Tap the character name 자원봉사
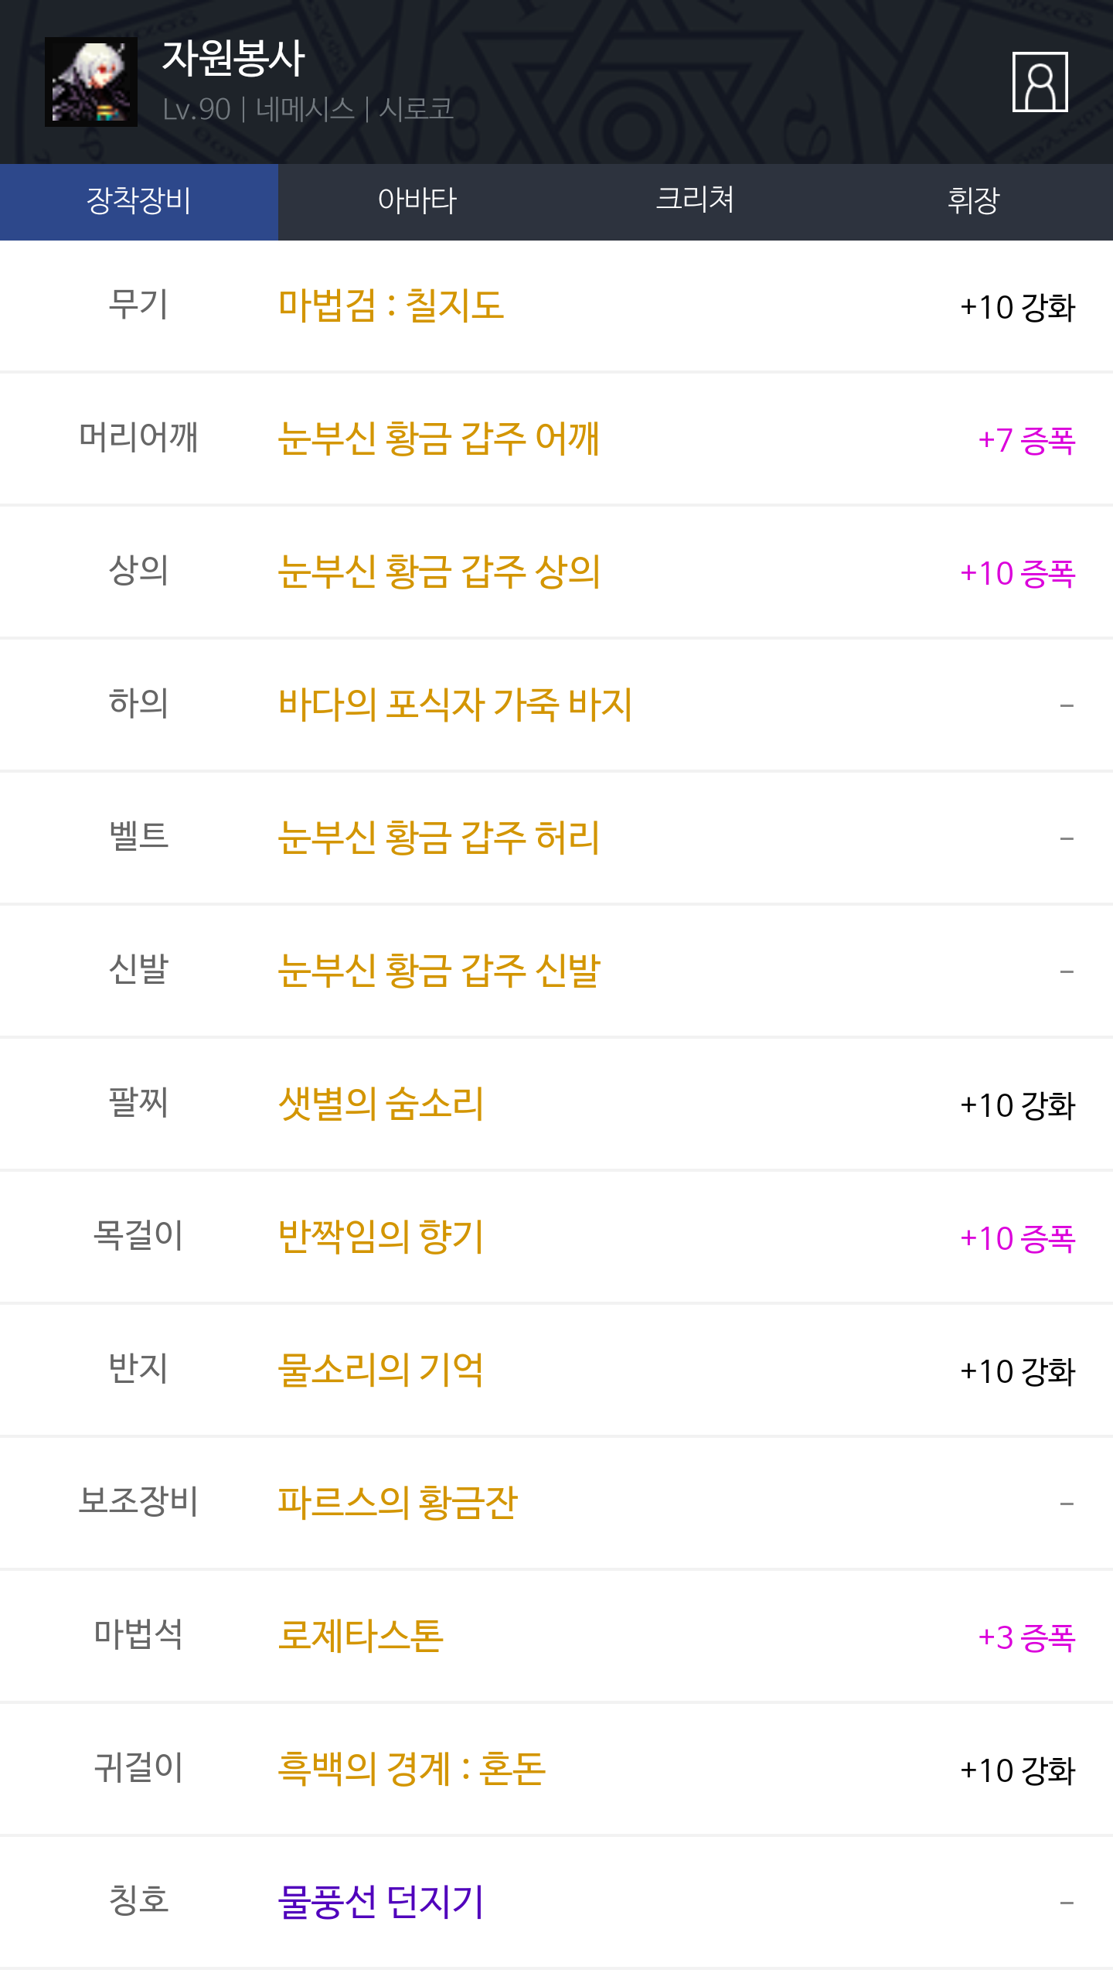 (x=233, y=58)
